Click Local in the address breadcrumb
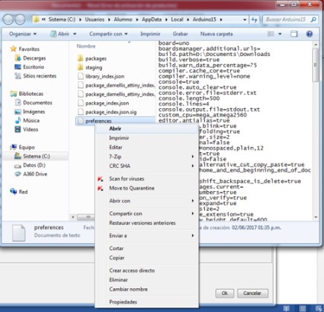Viewport: 324px width, 312px height. 177,19
